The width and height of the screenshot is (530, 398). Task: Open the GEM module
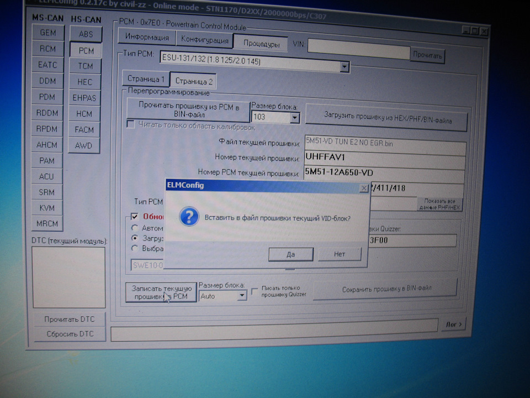(x=47, y=33)
